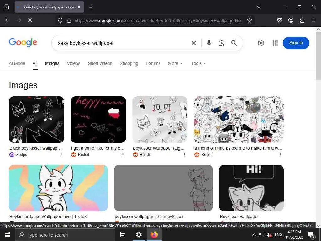This screenshot has height=241, width=321.
Task: Open Firefox application hamburger menu
Action: pos(313,20)
